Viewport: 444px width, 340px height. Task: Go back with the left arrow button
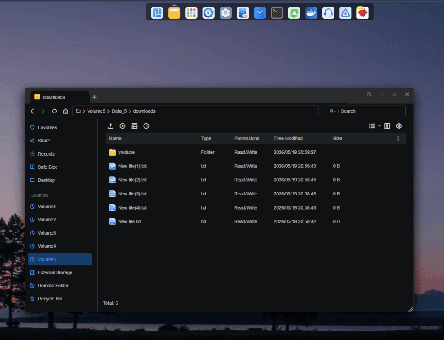(32, 111)
